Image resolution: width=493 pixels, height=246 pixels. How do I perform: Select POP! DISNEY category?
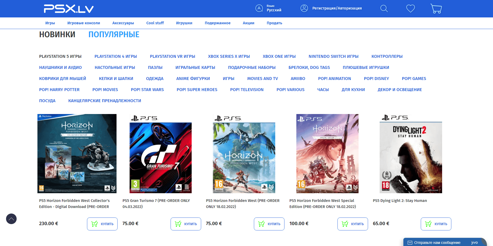tap(376, 78)
